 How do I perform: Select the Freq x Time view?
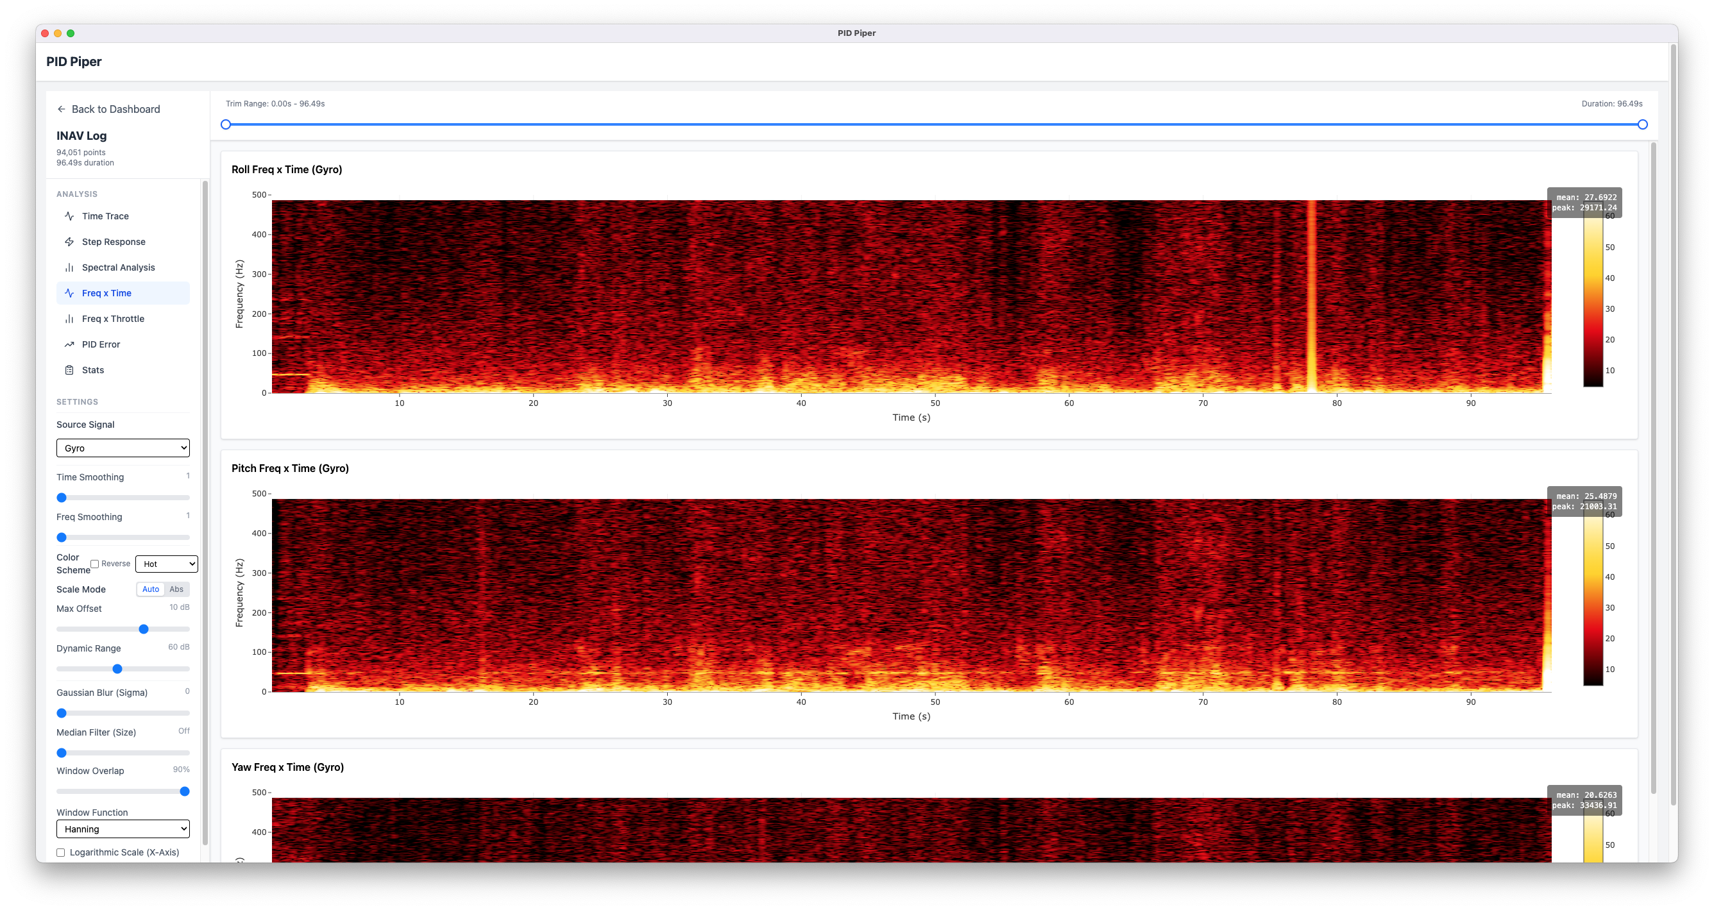(123, 292)
